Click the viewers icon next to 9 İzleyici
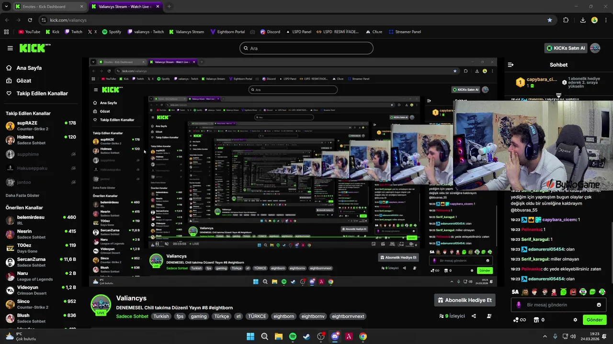This screenshot has height=344, width=613. tap(442, 316)
